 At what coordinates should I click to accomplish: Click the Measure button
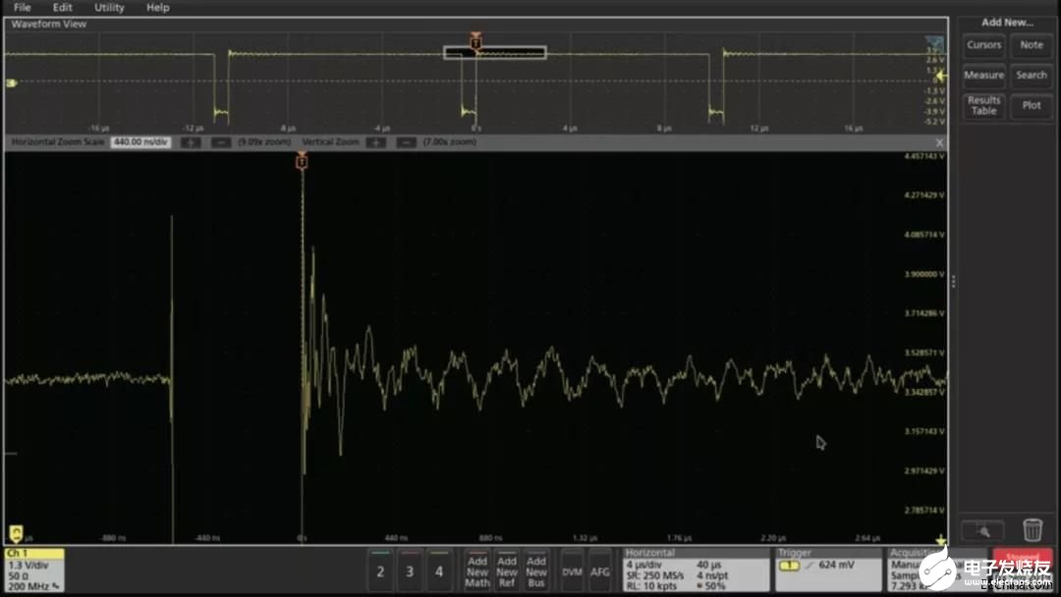(983, 75)
